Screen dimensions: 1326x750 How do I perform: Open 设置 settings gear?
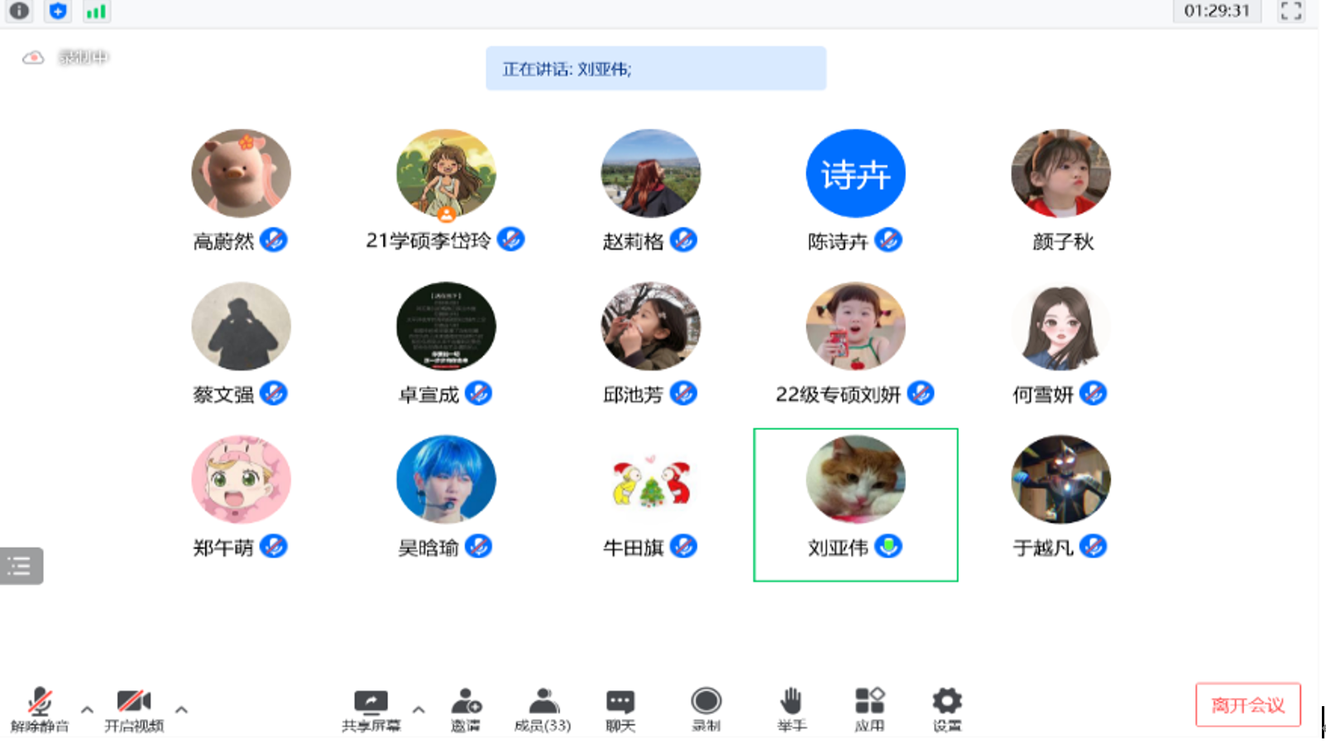pos(947,709)
